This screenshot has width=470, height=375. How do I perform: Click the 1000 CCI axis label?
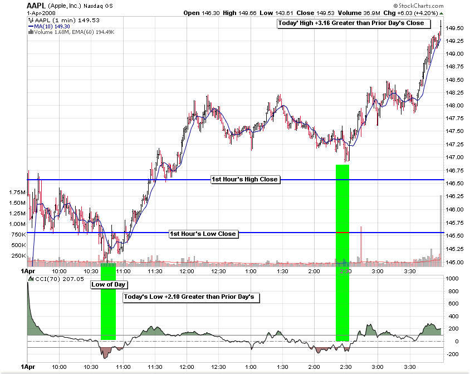pyautogui.click(x=452, y=279)
